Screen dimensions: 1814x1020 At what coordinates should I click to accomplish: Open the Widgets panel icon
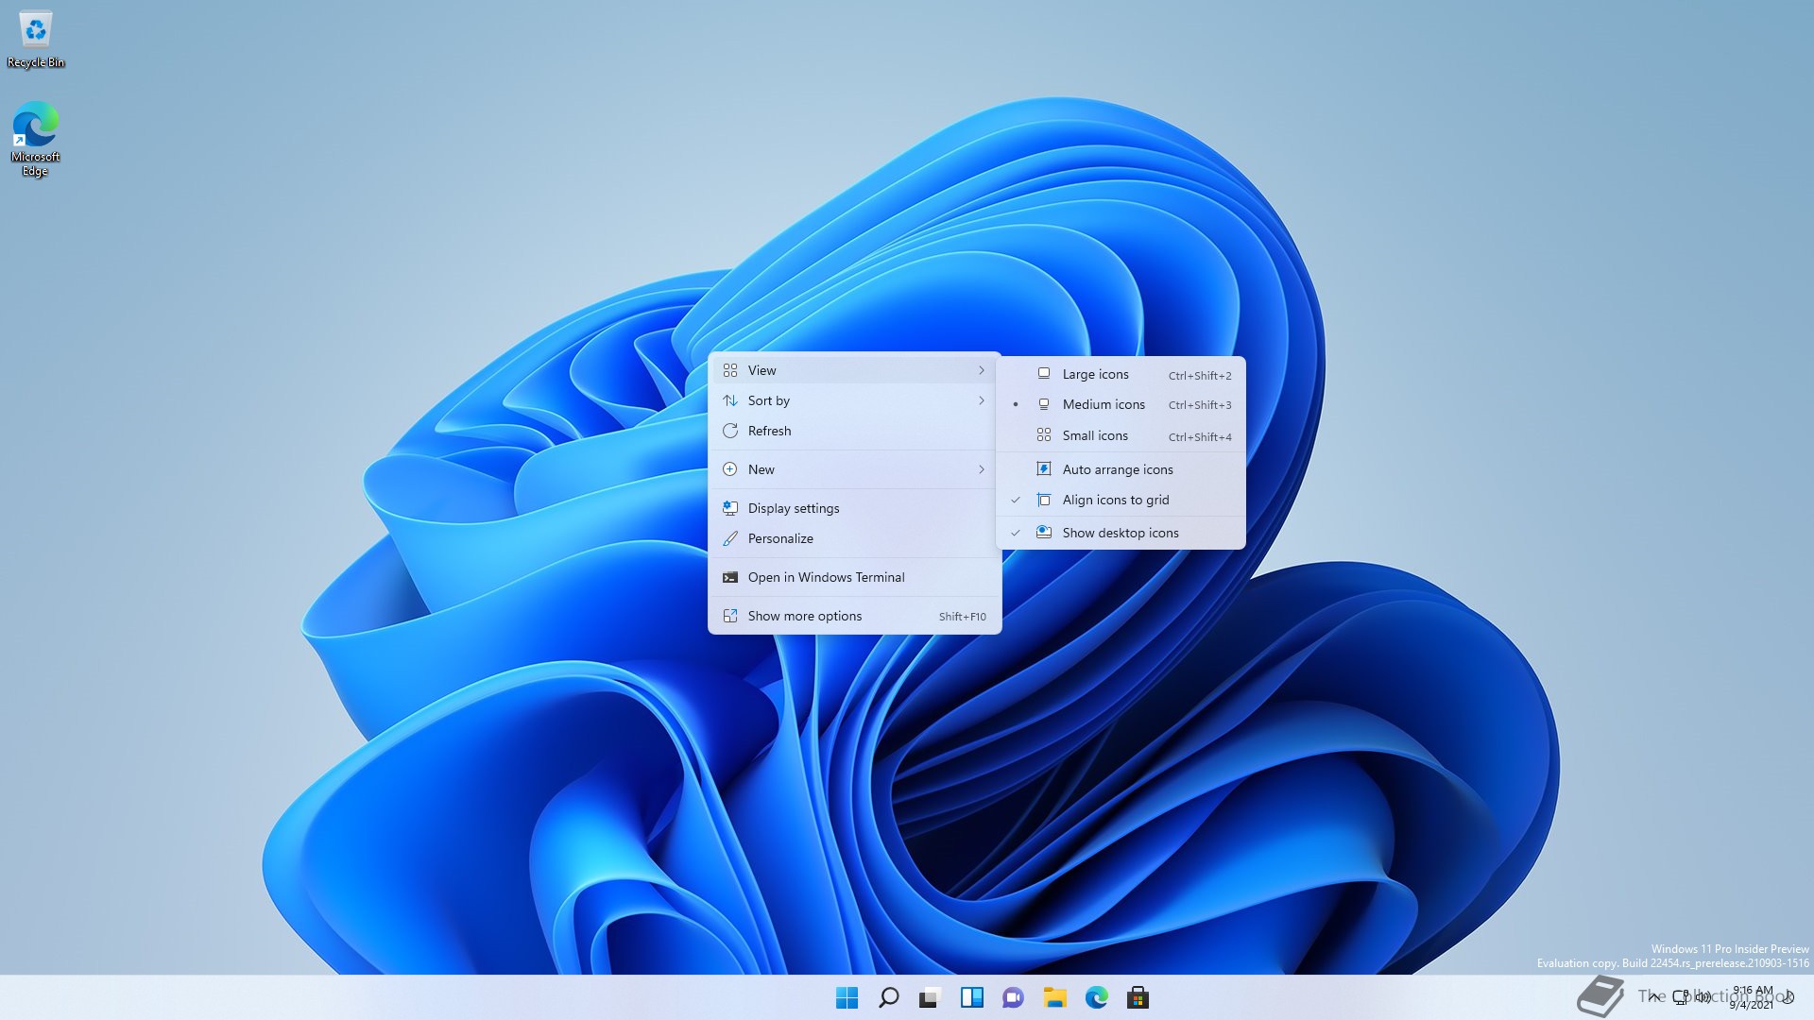point(971,997)
